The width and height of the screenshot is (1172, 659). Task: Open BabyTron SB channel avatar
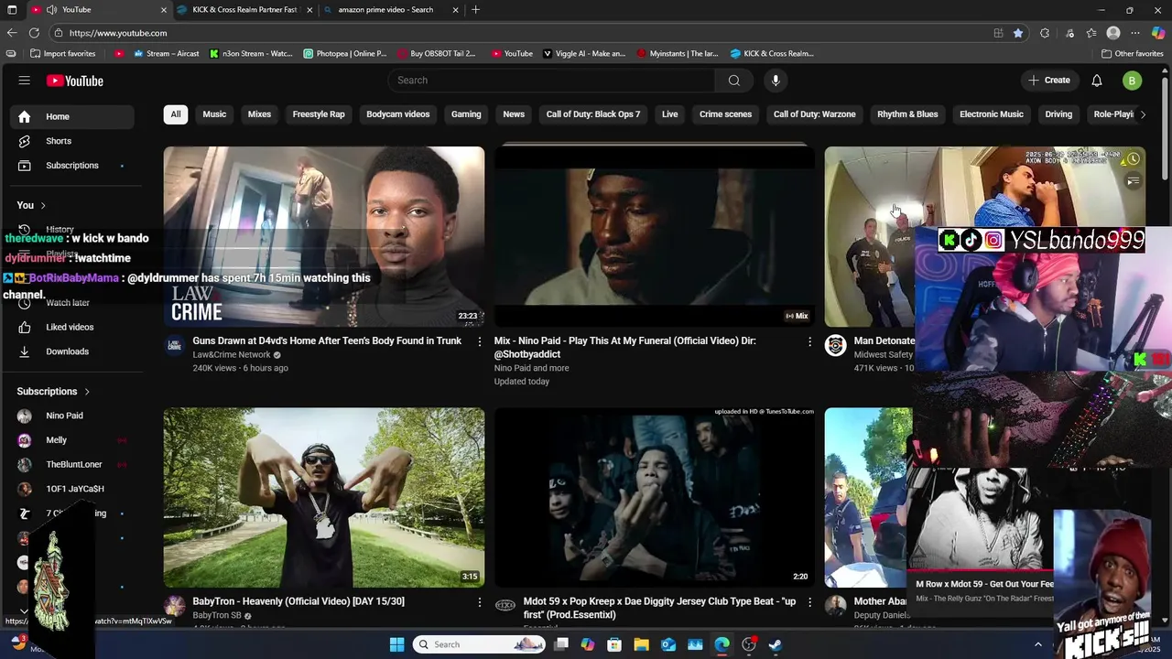pos(174,606)
